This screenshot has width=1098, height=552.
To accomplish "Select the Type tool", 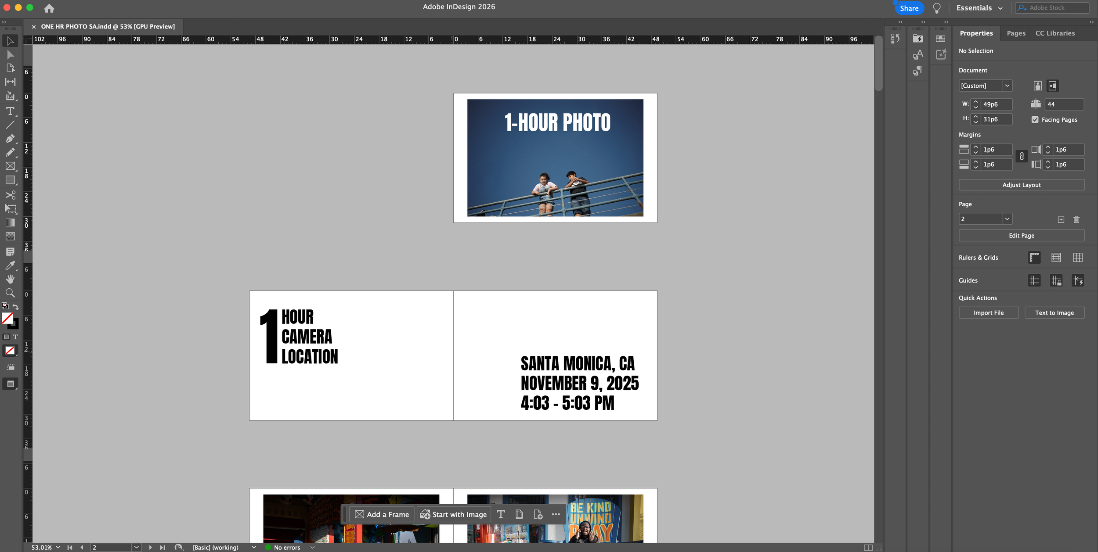I will point(10,111).
